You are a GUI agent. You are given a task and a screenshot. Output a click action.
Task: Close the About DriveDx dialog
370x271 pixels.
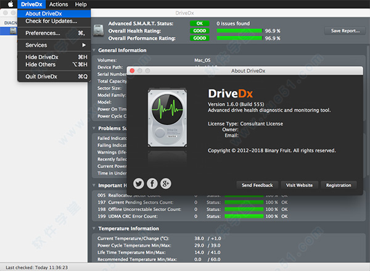pyautogui.click(x=132, y=70)
